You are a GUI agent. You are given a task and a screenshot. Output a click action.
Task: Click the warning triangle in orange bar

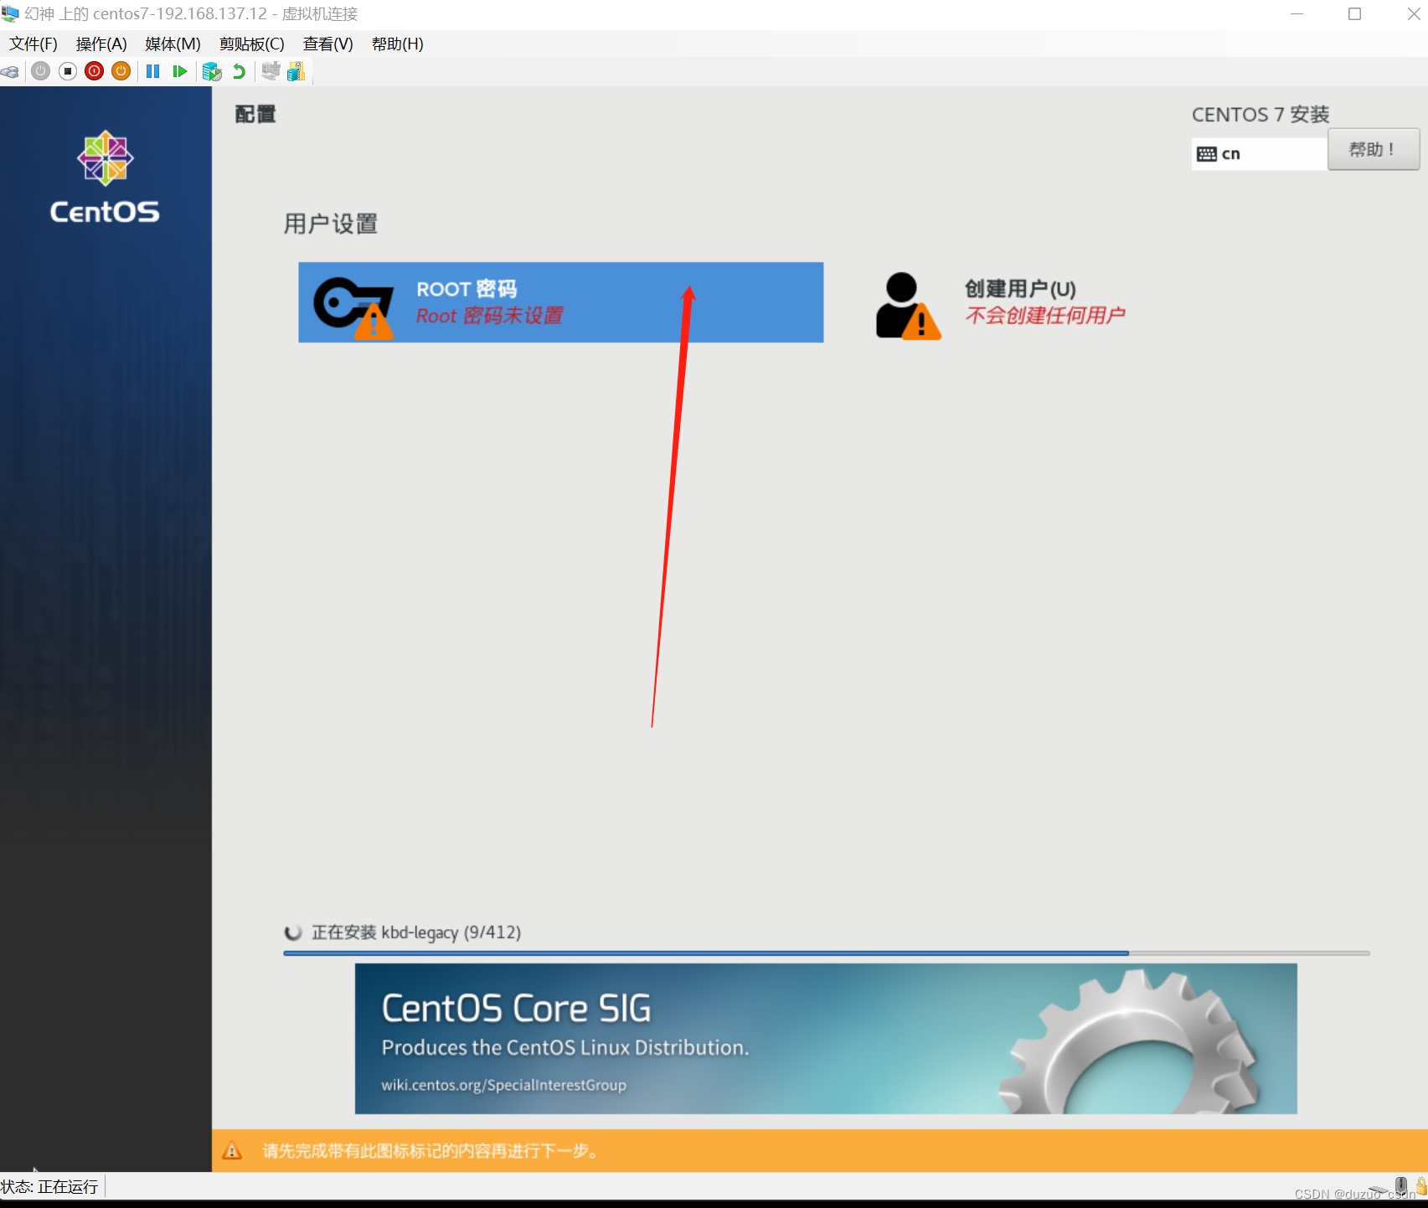point(232,1151)
